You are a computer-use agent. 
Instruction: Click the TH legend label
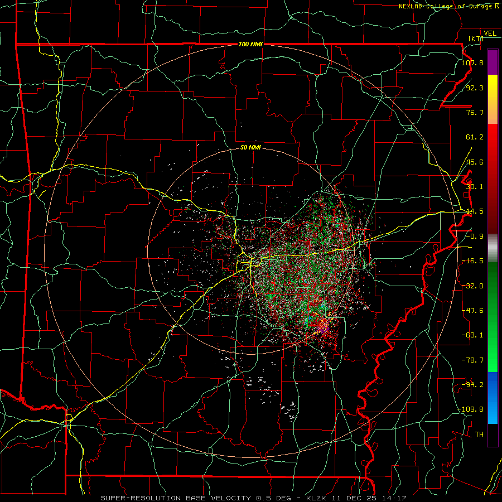click(479, 435)
